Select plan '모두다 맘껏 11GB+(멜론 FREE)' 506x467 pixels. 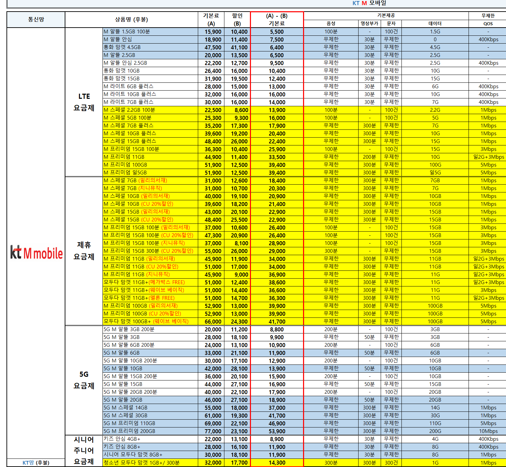click(x=150, y=298)
